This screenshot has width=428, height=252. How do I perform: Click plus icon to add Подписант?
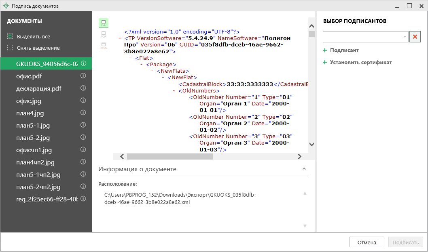tap(325, 50)
